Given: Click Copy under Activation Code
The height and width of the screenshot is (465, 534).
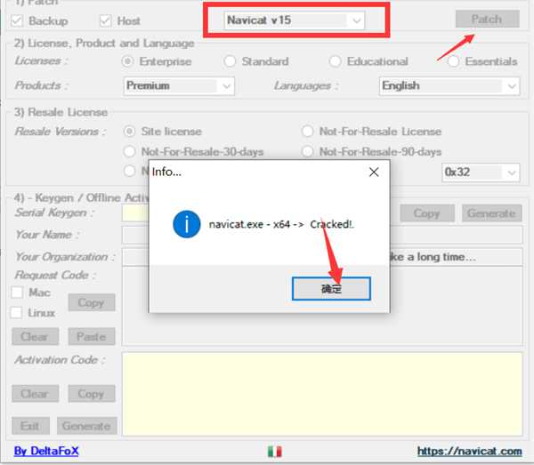Looking at the screenshot, I should point(92,394).
